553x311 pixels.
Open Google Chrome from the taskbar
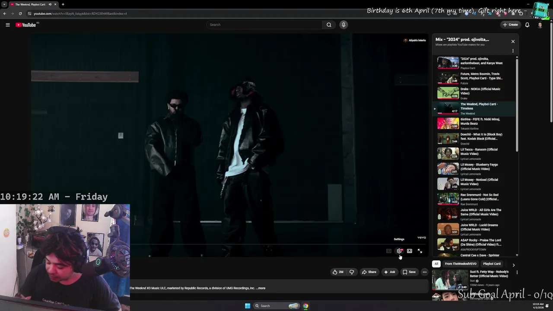[x=305, y=306]
